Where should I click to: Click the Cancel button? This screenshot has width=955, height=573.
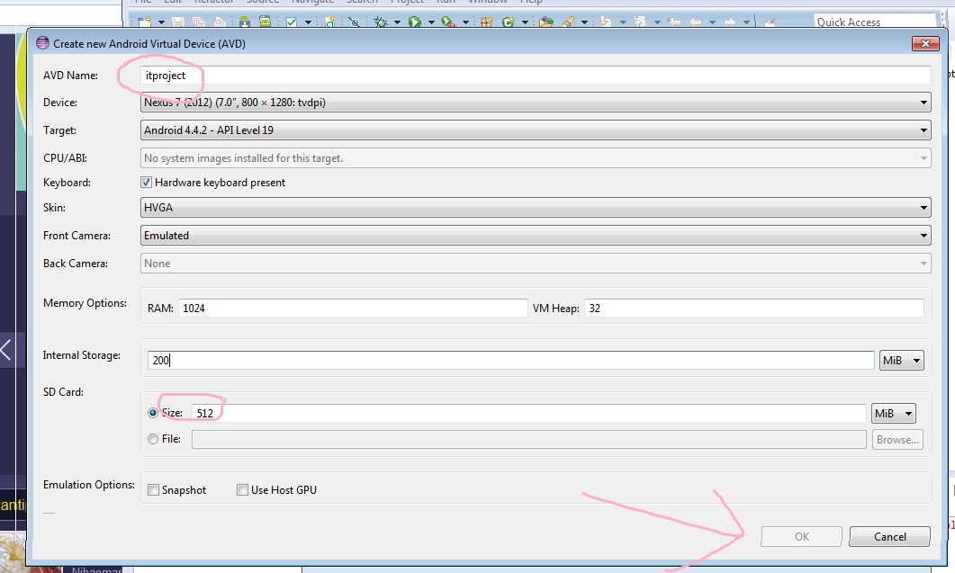click(x=890, y=536)
